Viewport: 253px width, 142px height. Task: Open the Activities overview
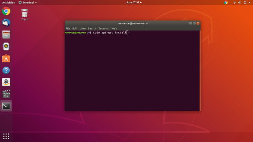point(9,3)
